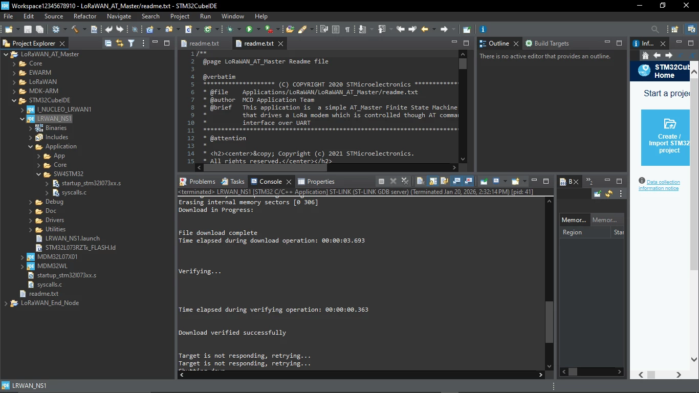Click the Build Targets bullseye icon
Image resolution: width=699 pixels, height=393 pixels.
(x=529, y=43)
